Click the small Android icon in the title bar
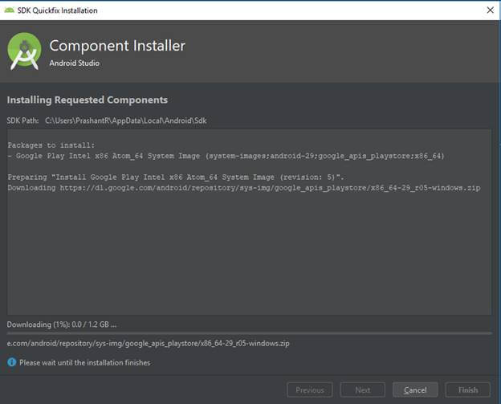 (10, 10)
